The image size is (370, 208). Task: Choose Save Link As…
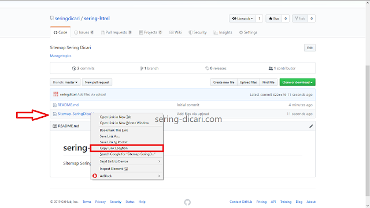click(127, 136)
